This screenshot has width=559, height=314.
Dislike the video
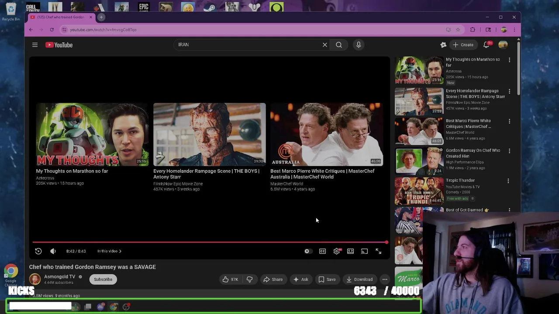249,280
